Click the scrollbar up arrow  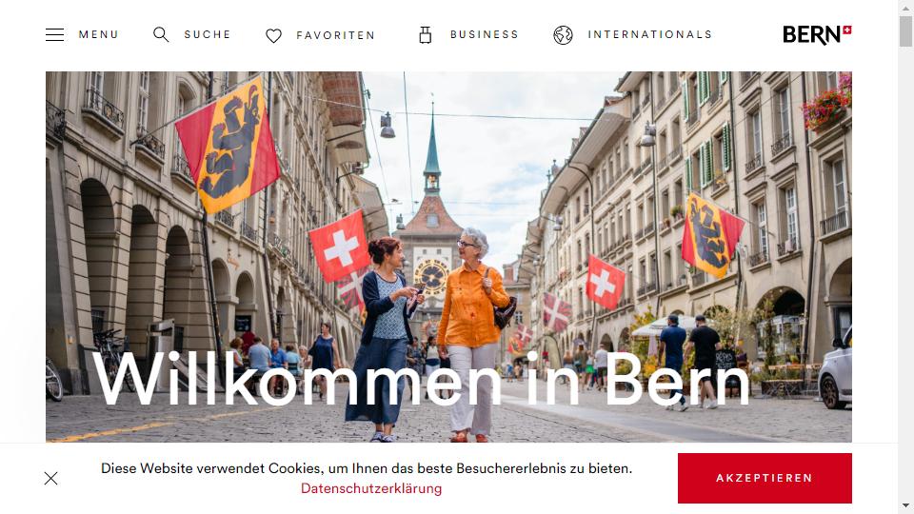click(905, 6)
